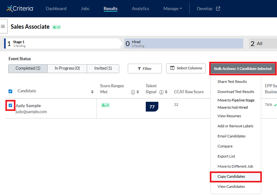This screenshot has width=277, height=196.
Task: Click the 76% EPP score value
Action: [268, 105]
